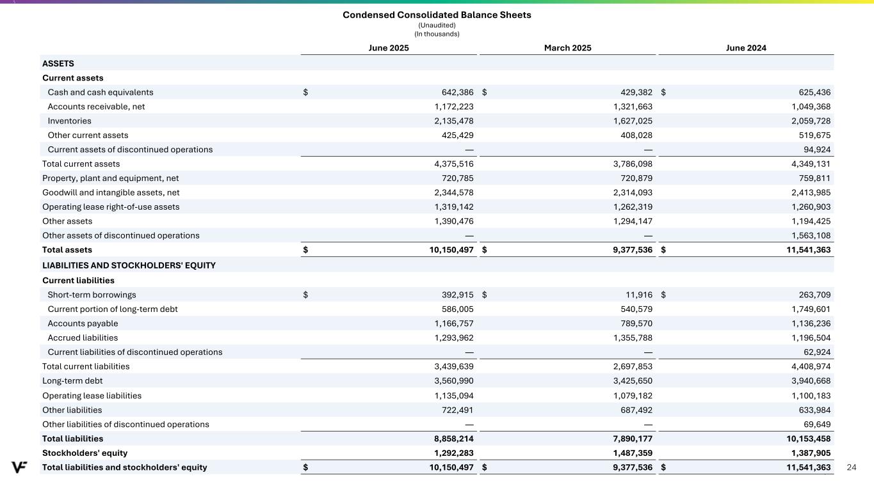Click the June 2024 column header
This screenshot has width=874, height=491.
point(746,48)
